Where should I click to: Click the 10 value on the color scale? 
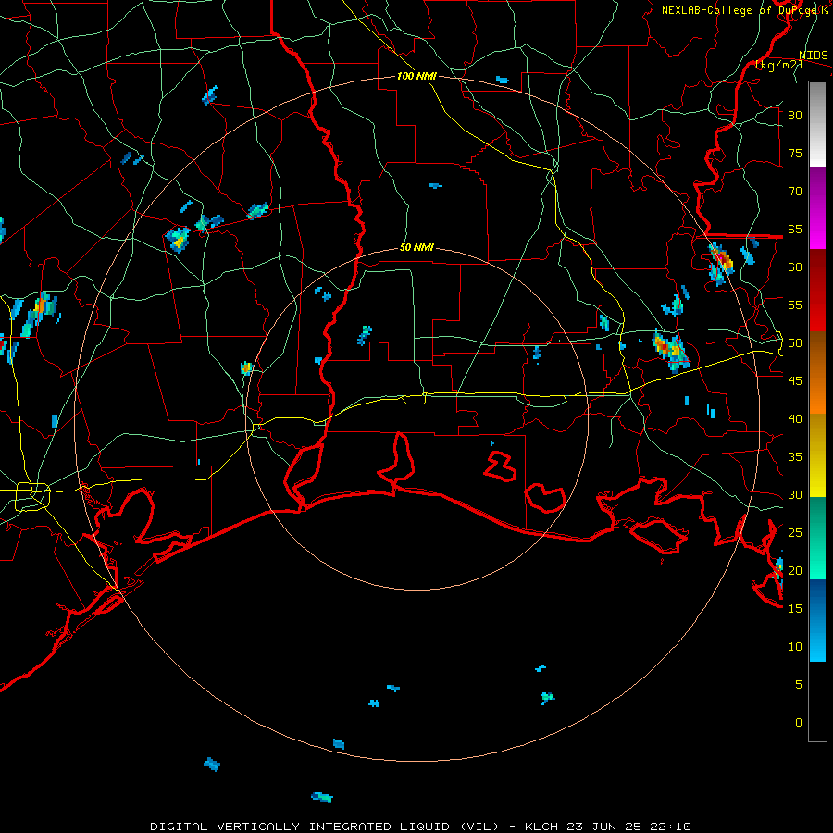pos(795,647)
